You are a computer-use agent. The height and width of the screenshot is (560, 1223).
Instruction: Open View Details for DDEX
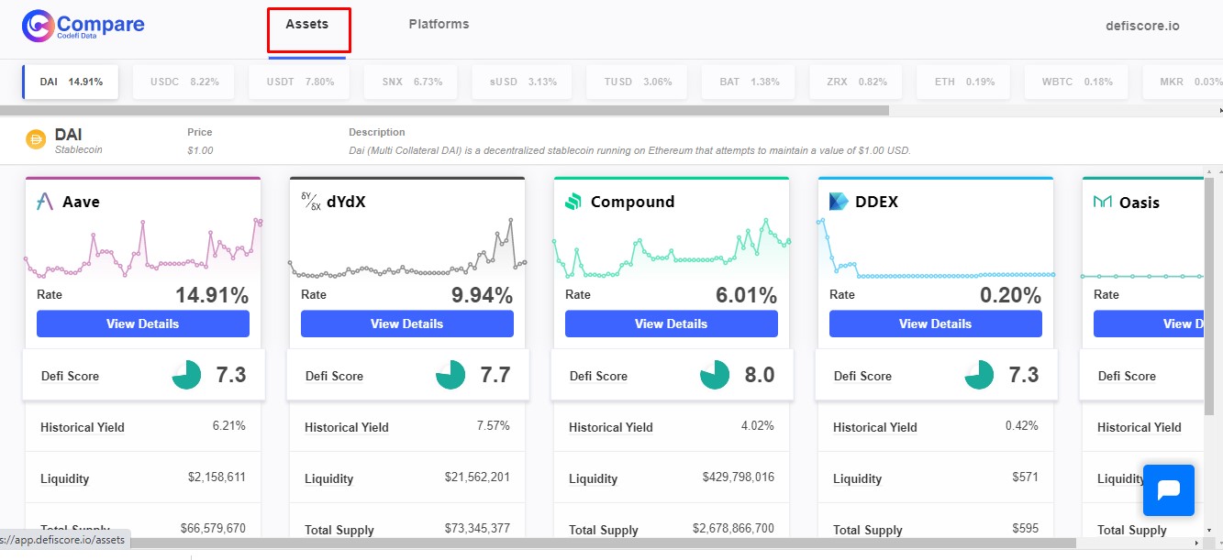tap(936, 324)
